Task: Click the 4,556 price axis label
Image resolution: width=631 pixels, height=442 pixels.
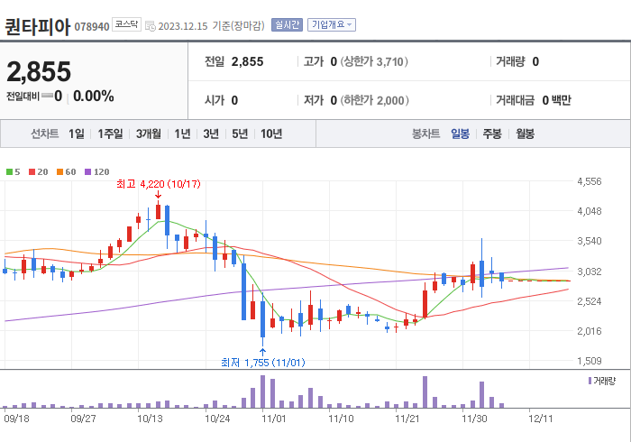Action: pyautogui.click(x=590, y=181)
